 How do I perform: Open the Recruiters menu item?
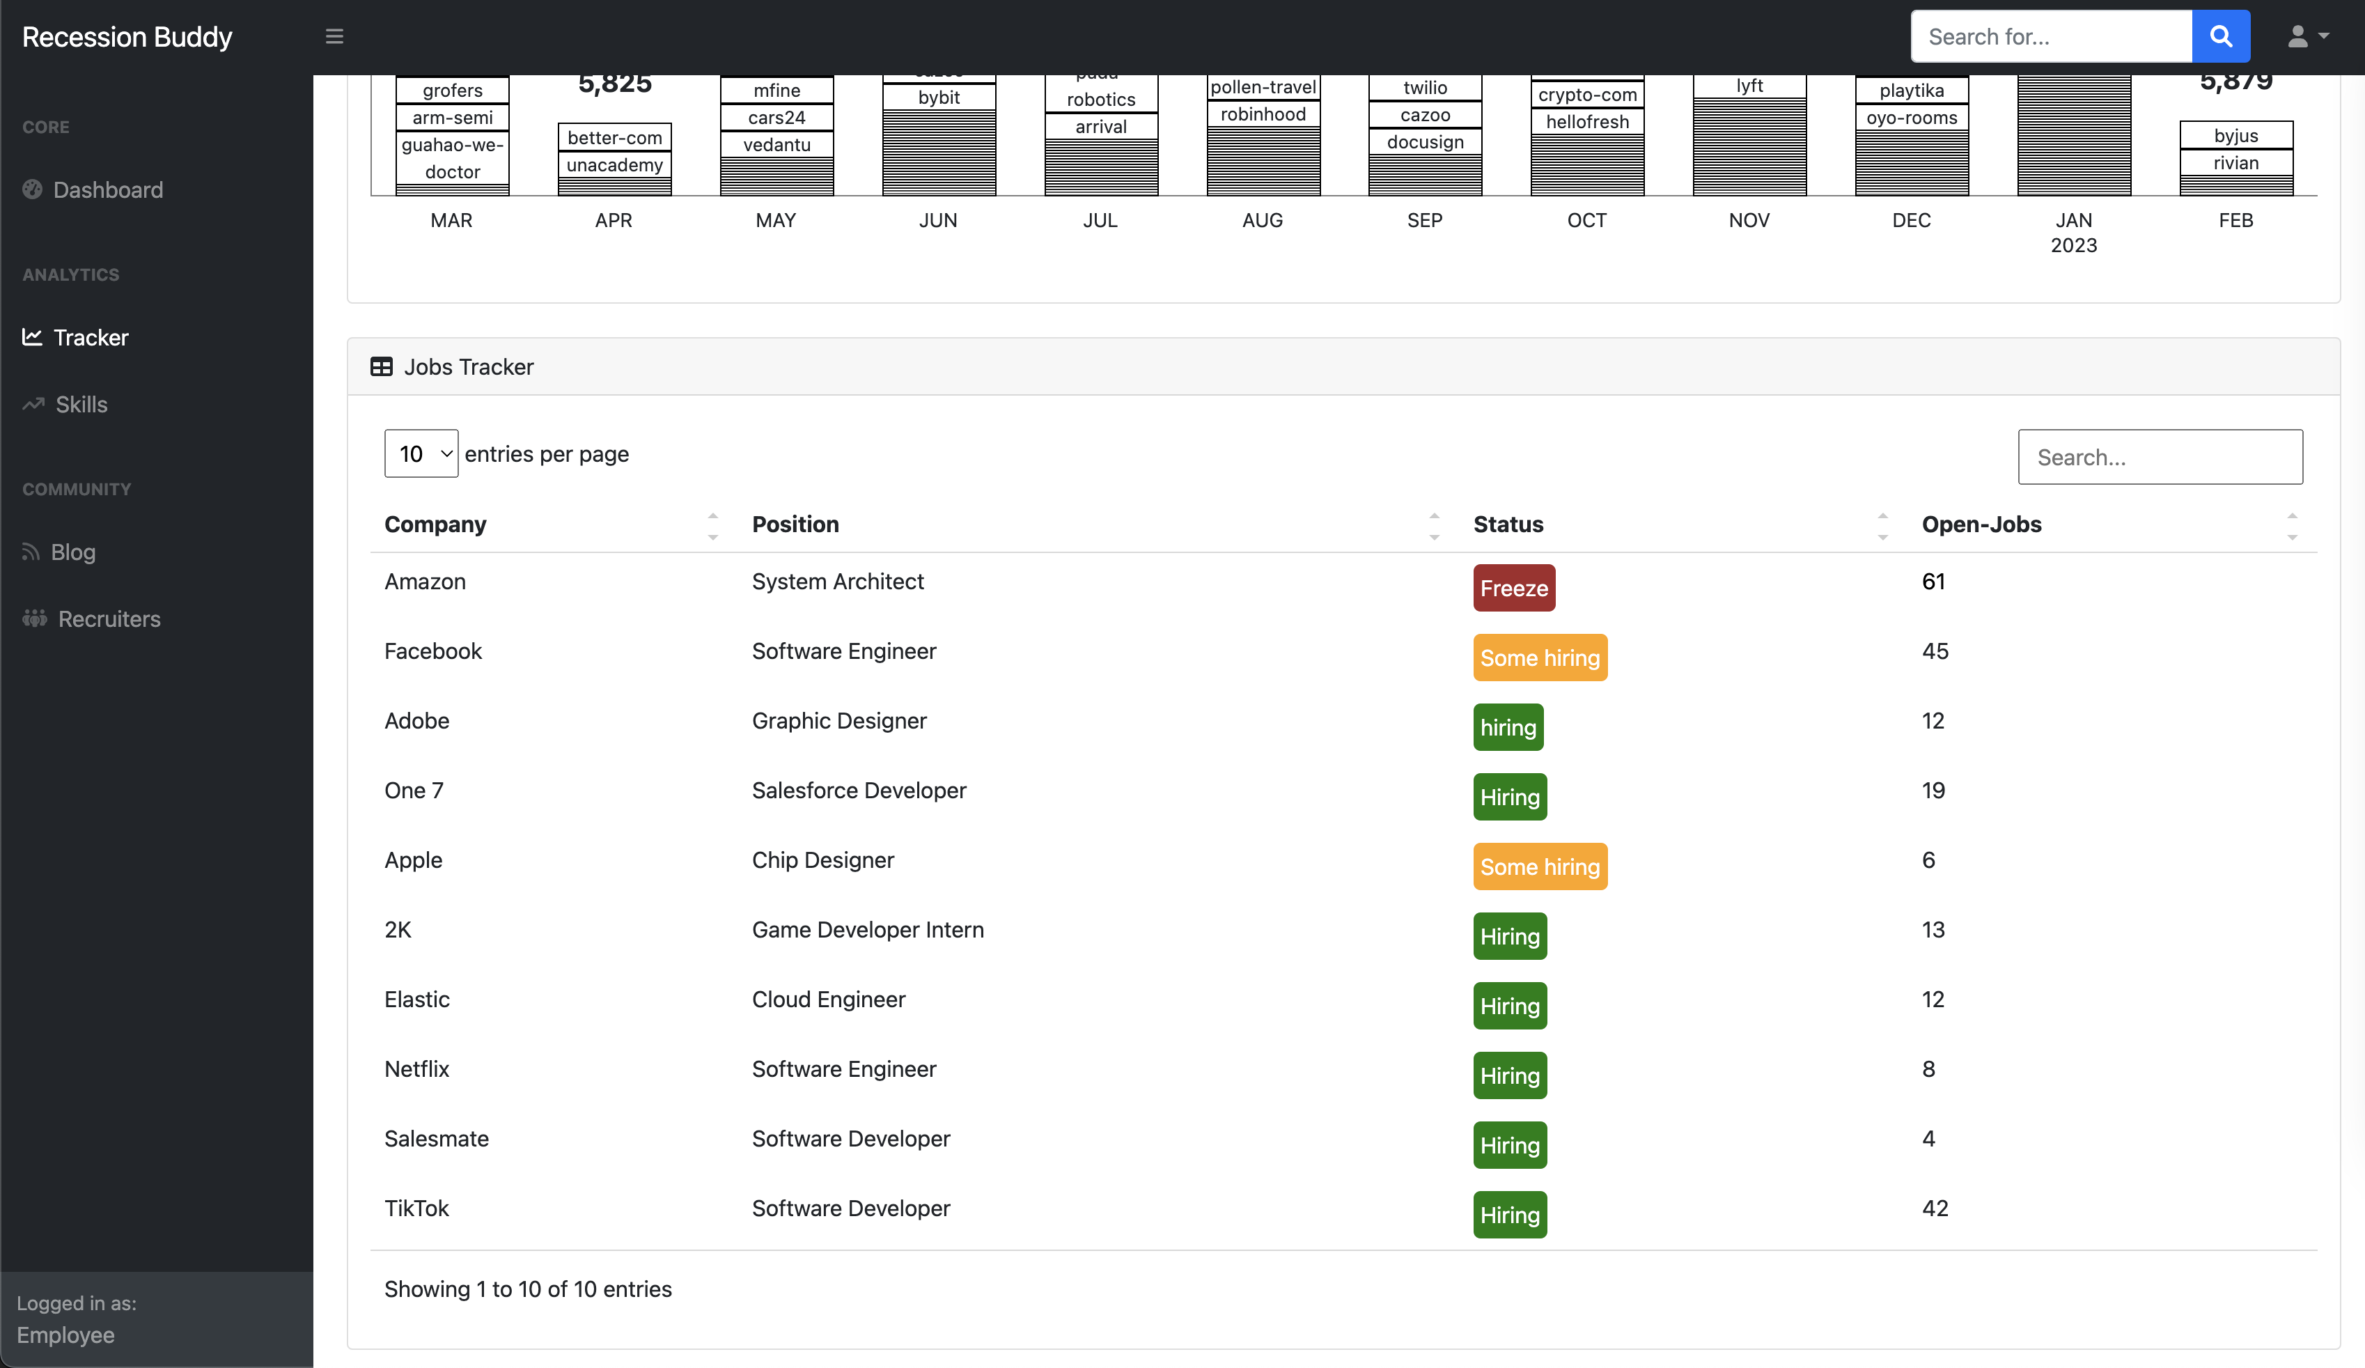coord(109,619)
